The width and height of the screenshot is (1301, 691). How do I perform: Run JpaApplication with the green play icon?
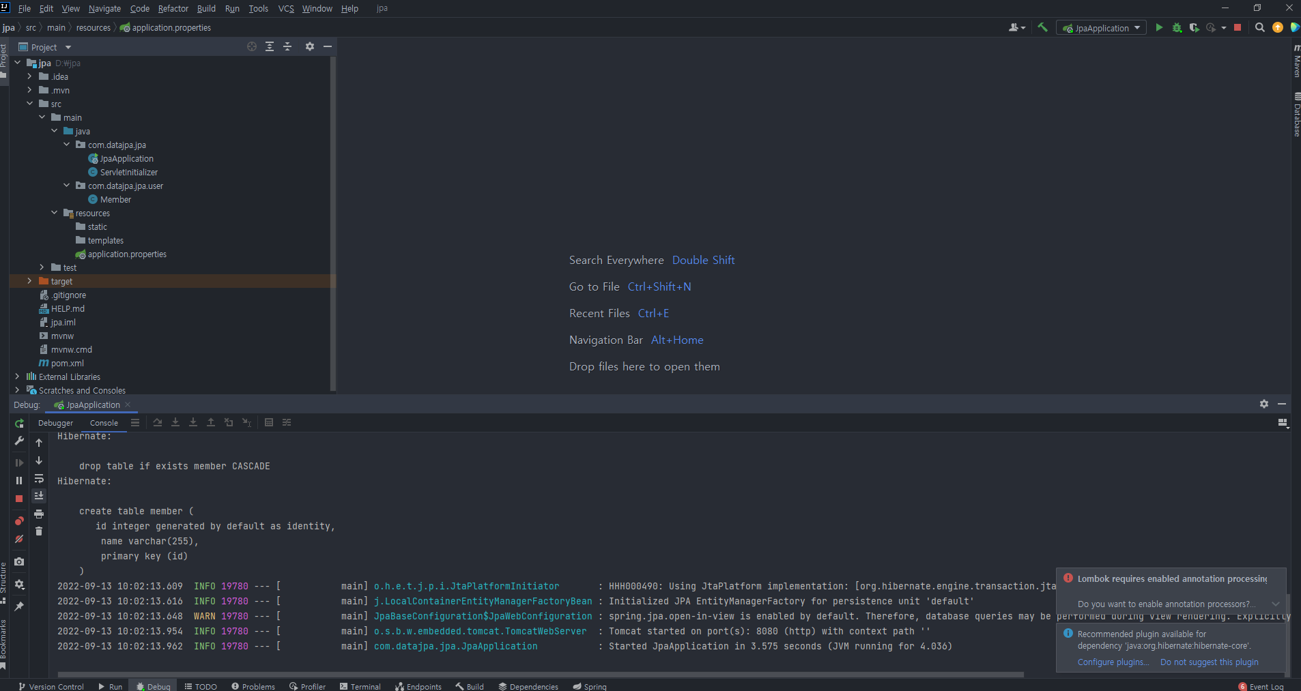pos(1159,28)
